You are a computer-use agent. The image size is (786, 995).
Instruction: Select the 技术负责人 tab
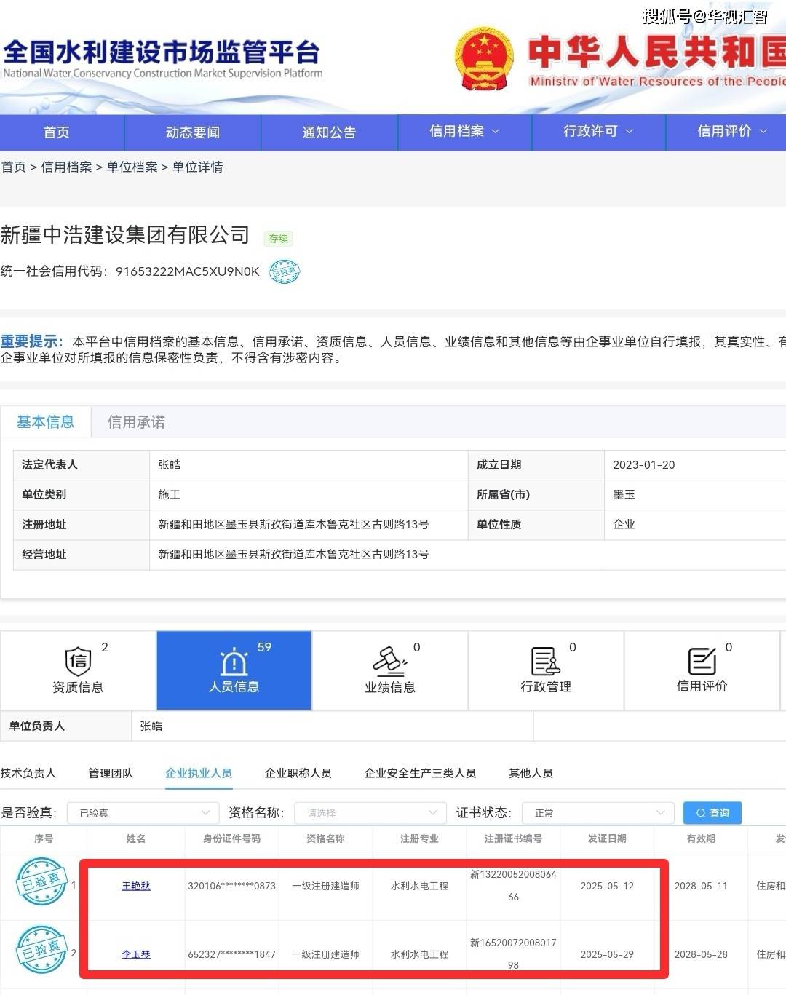point(28,773)
